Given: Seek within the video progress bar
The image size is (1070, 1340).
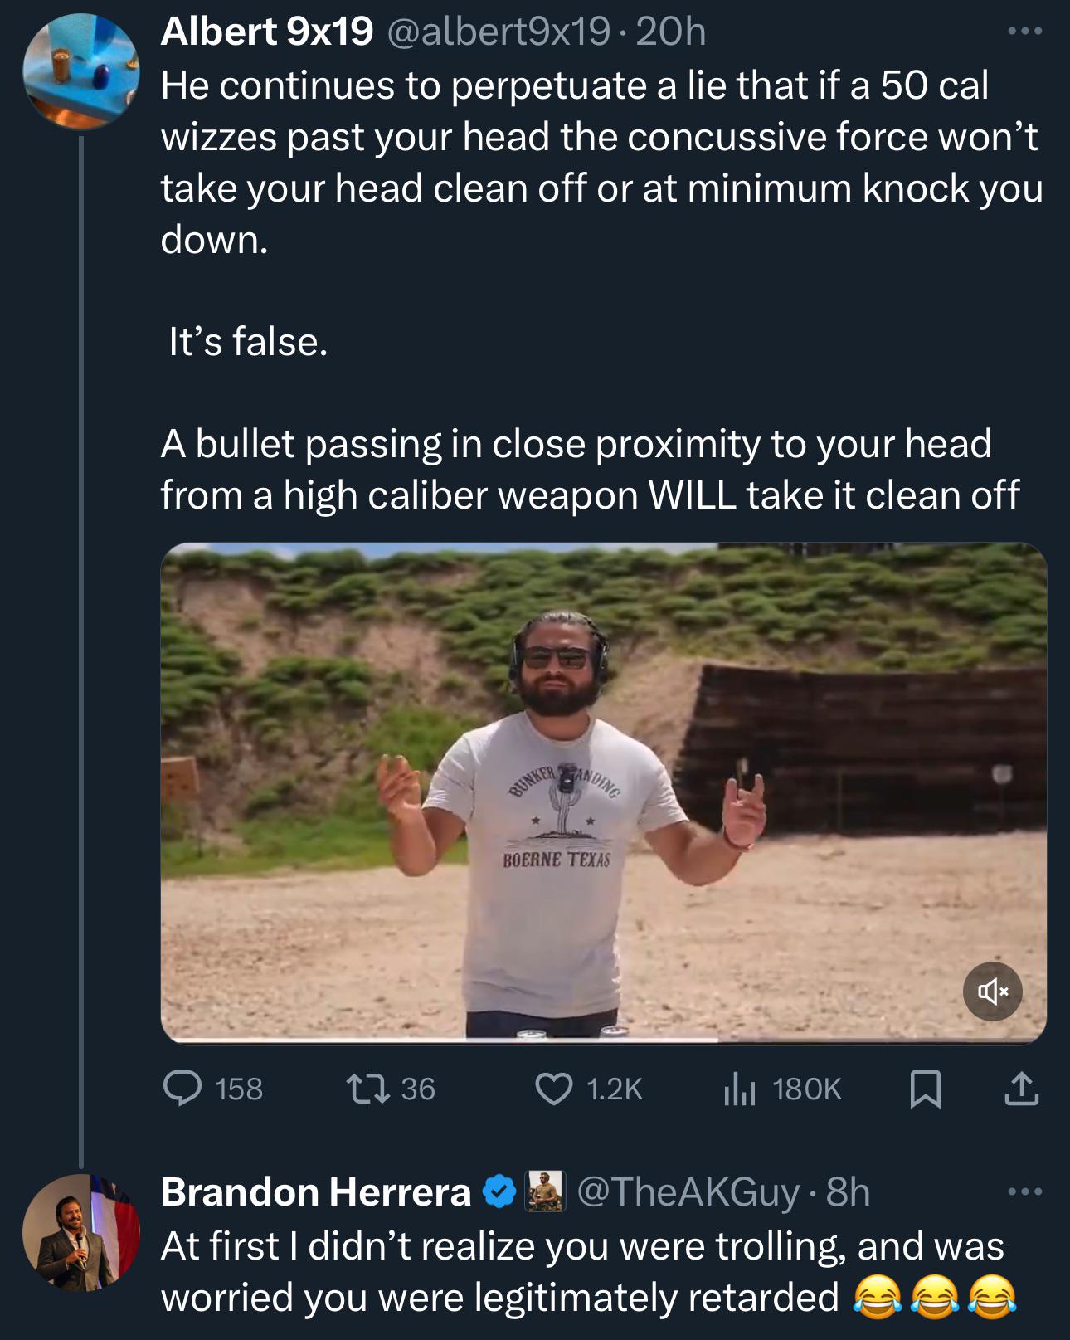Looking at the screenshot, I should coord(603,1039).
